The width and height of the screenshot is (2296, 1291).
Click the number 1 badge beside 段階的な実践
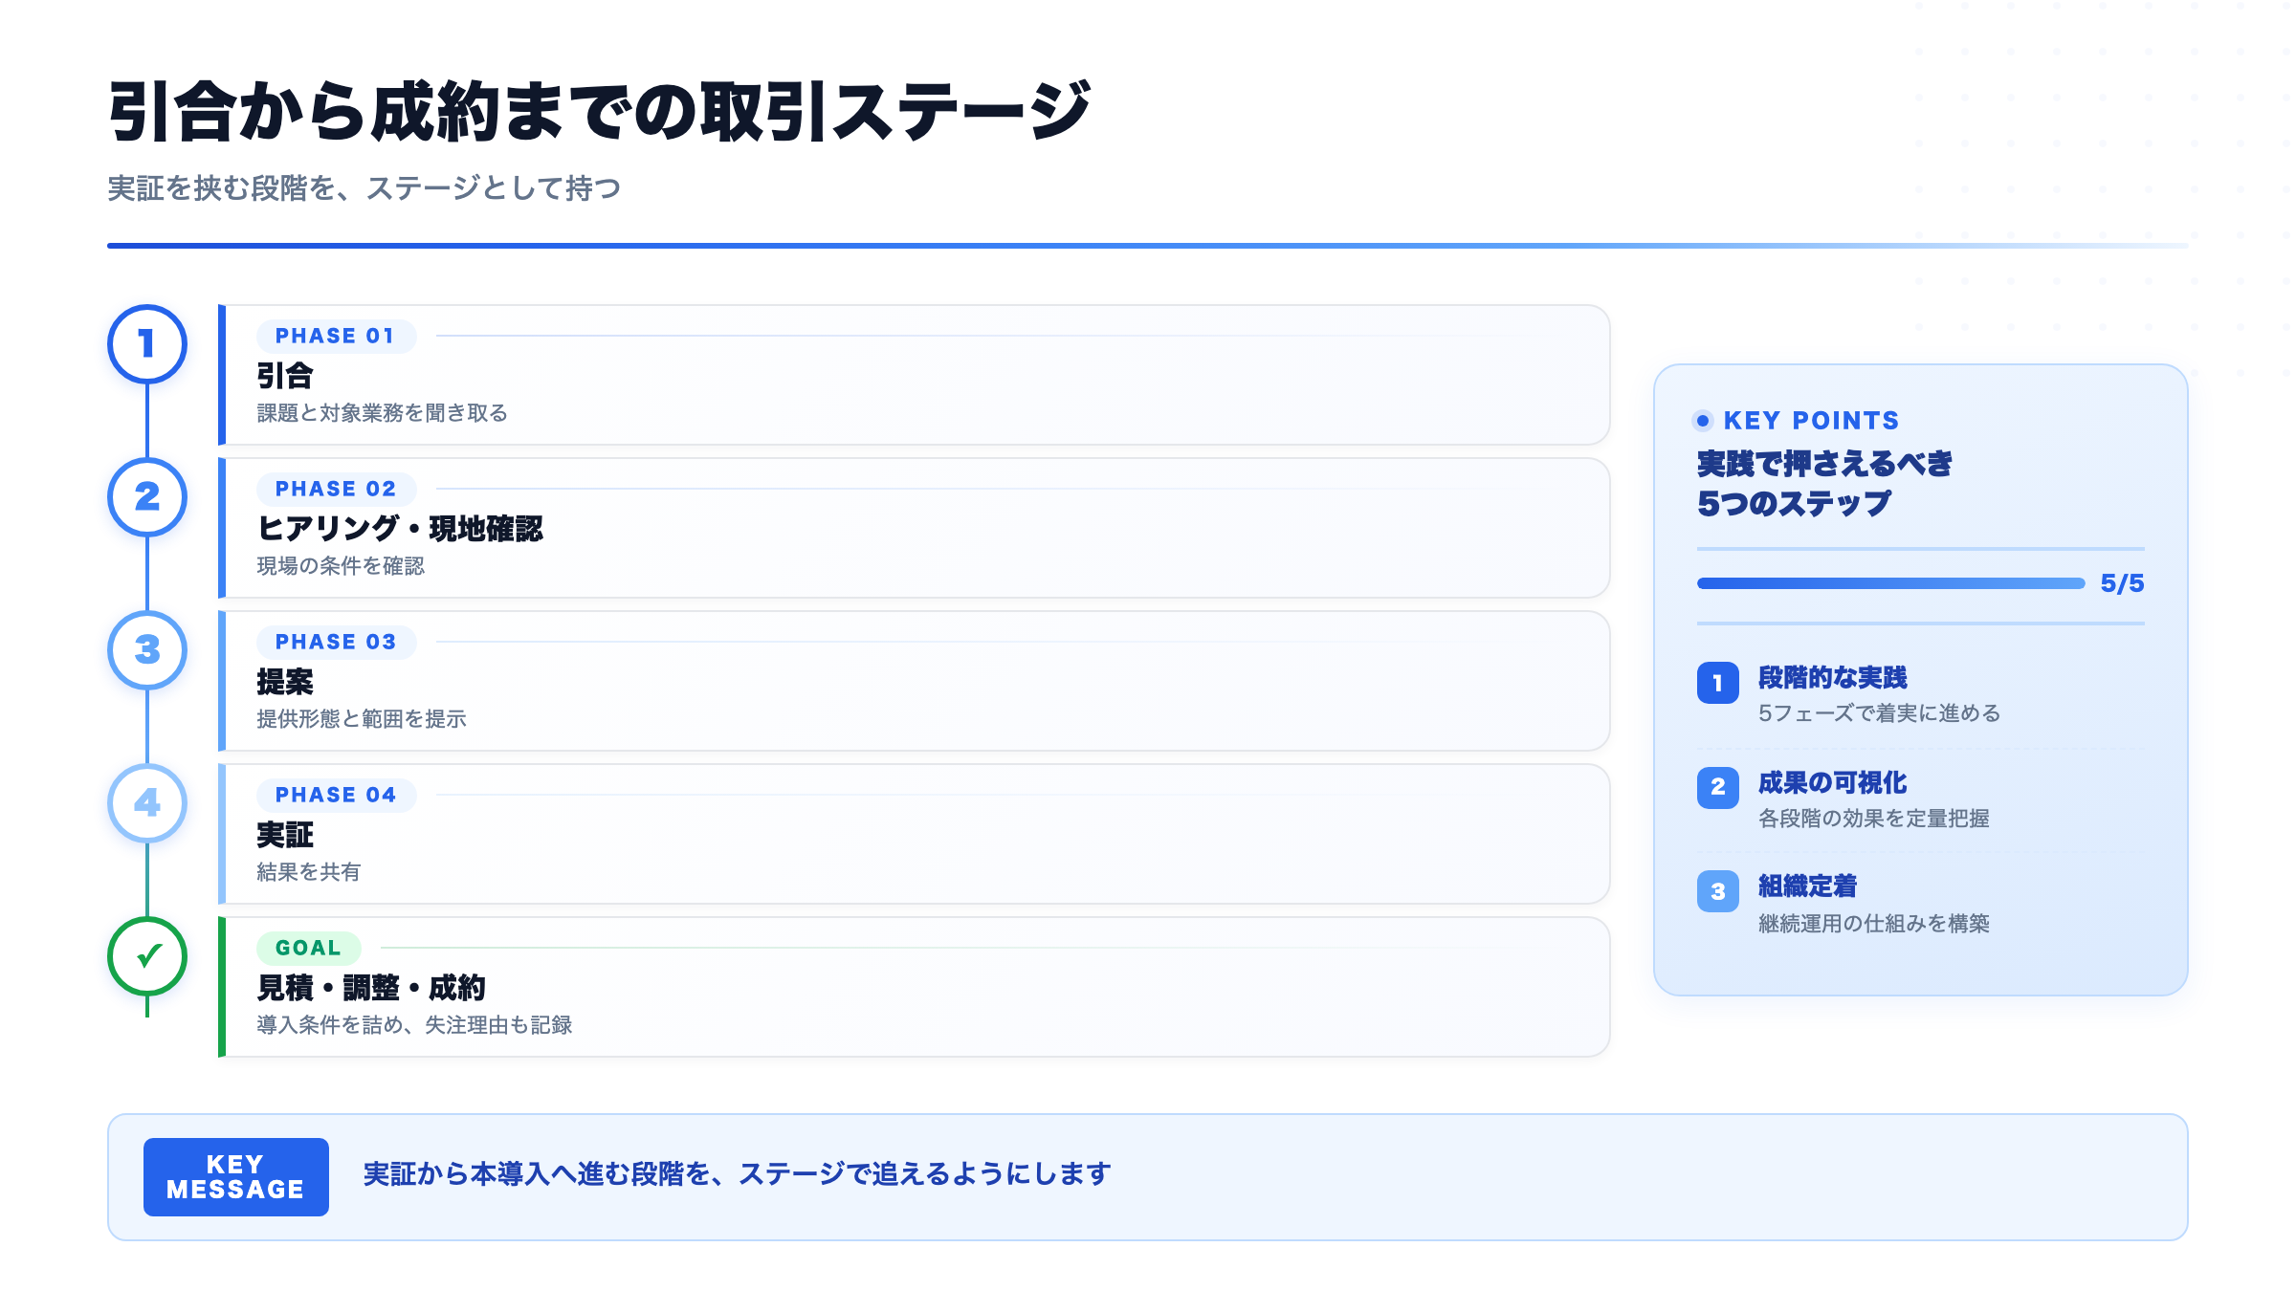click(1718, 683)
